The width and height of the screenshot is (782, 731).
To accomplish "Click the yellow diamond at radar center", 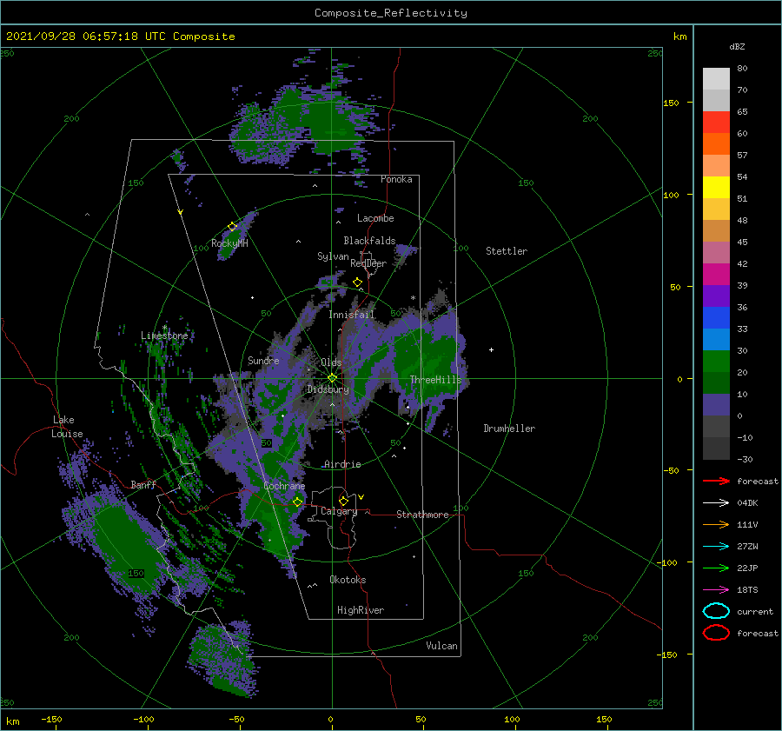I will point(332,378).
